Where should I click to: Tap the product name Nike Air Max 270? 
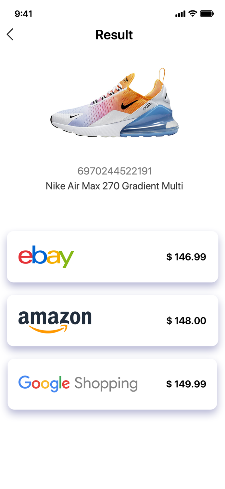[x=114, y=186]
